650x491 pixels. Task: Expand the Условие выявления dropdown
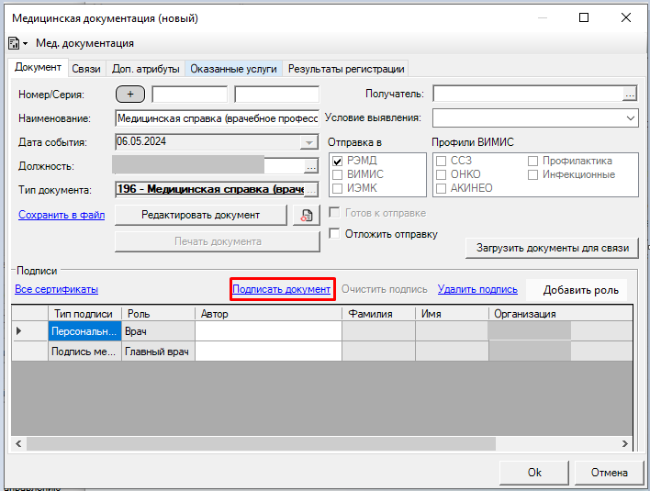point(630,118)
